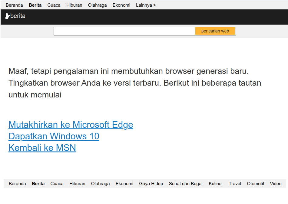The image size is (288, 204).
Task: Open the Dapatkan Windows 10 link
Action: (x=54, y=136)
